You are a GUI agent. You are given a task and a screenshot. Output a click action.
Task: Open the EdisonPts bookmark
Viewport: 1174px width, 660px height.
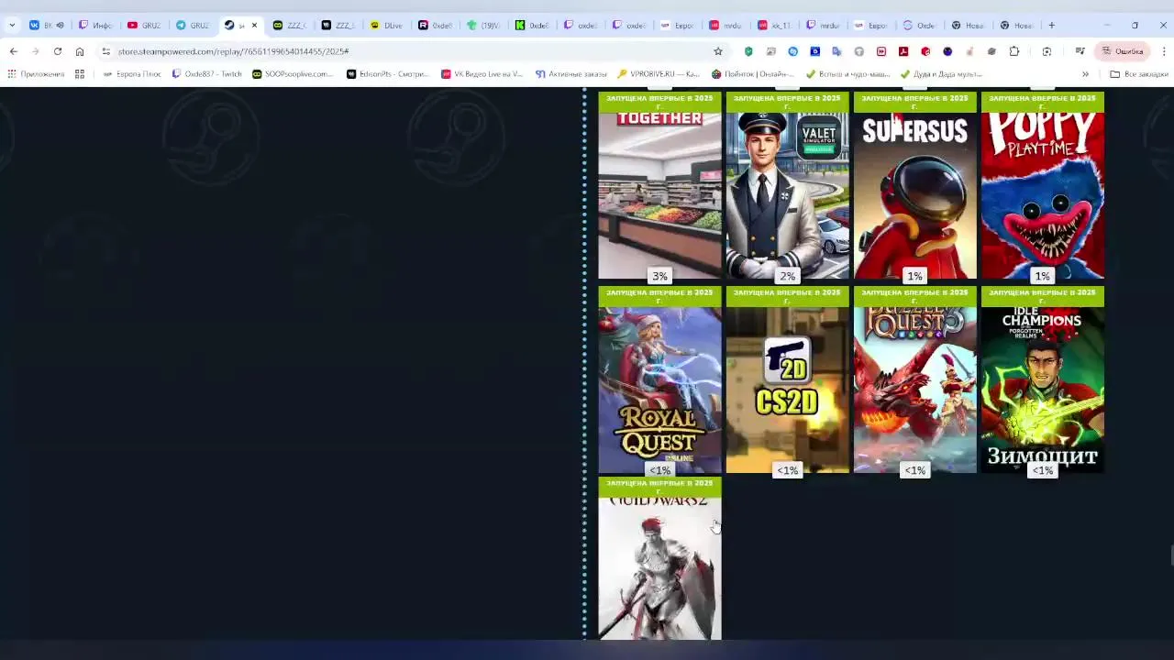[388, 74]
